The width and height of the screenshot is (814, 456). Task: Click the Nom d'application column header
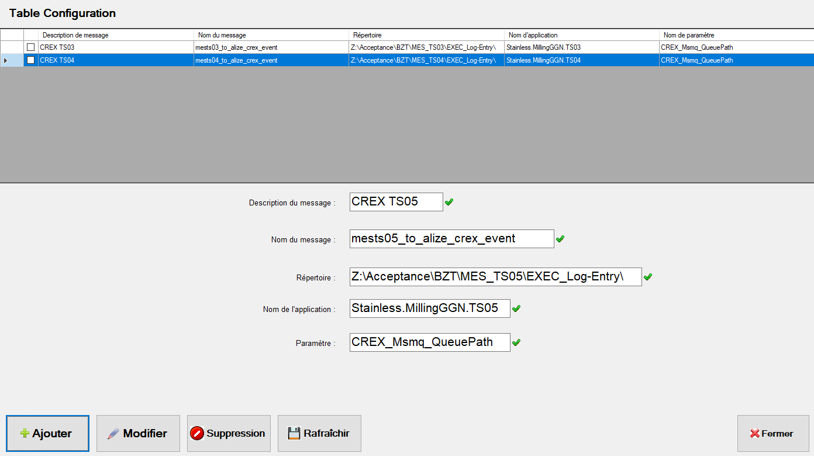tap(581, 35)
